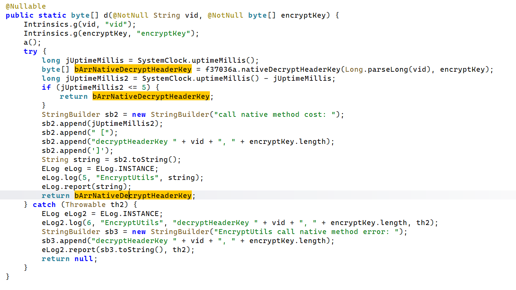Viewport: 516px width, 290px height.
Task: Select highlighted bArrNativeDecryptHeaderKey in its declaration line
Action: (133, 69)
